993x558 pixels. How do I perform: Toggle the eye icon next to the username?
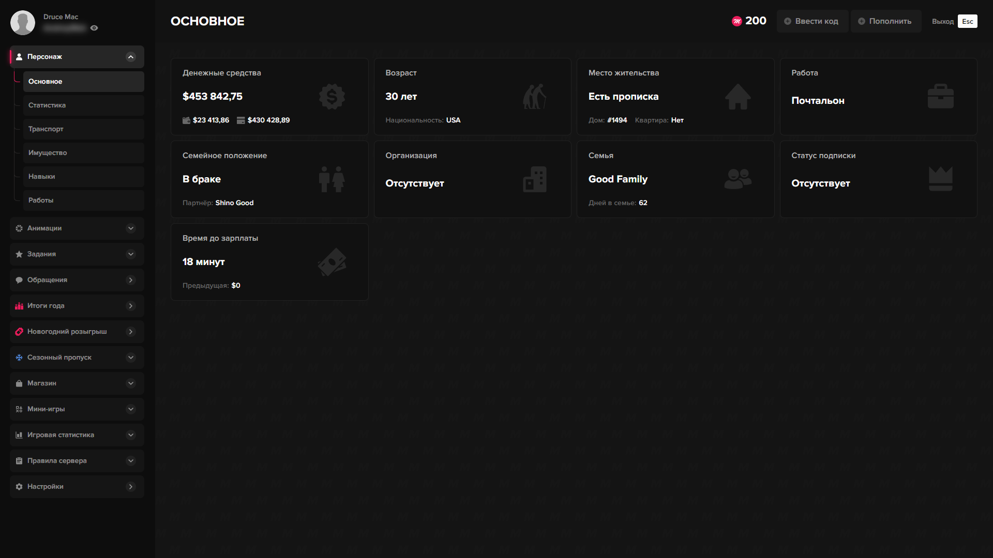94,28
